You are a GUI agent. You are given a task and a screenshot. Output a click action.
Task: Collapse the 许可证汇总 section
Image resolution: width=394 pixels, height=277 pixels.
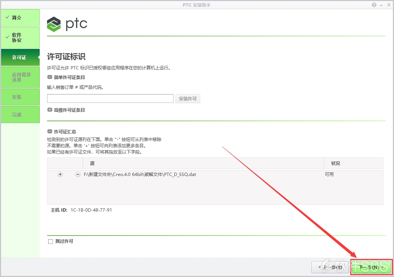pos(50,132)
